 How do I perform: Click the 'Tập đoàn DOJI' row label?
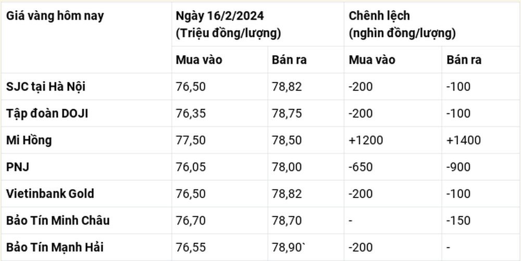click(47, 113)
